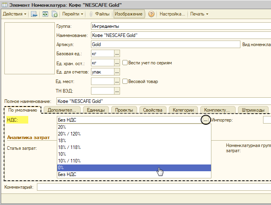The image size is (271, 205).
Task: Open selection for Ед. для отчетов field
Action: click(117, 72)
